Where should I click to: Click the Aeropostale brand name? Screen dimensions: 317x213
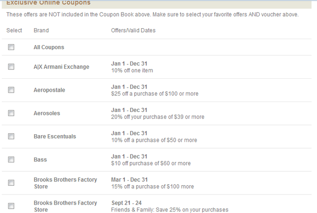coord(50,90)
